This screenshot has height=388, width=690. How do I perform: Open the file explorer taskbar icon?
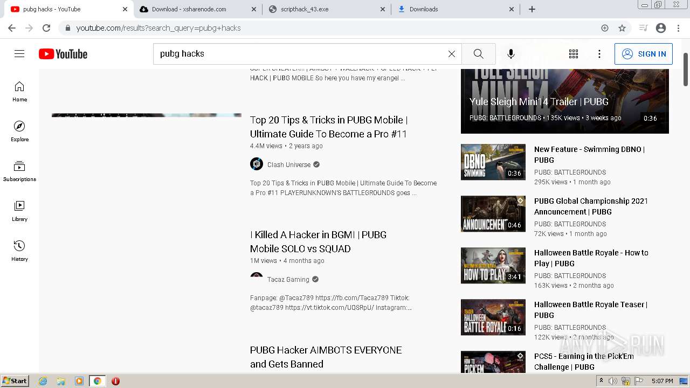61,381
